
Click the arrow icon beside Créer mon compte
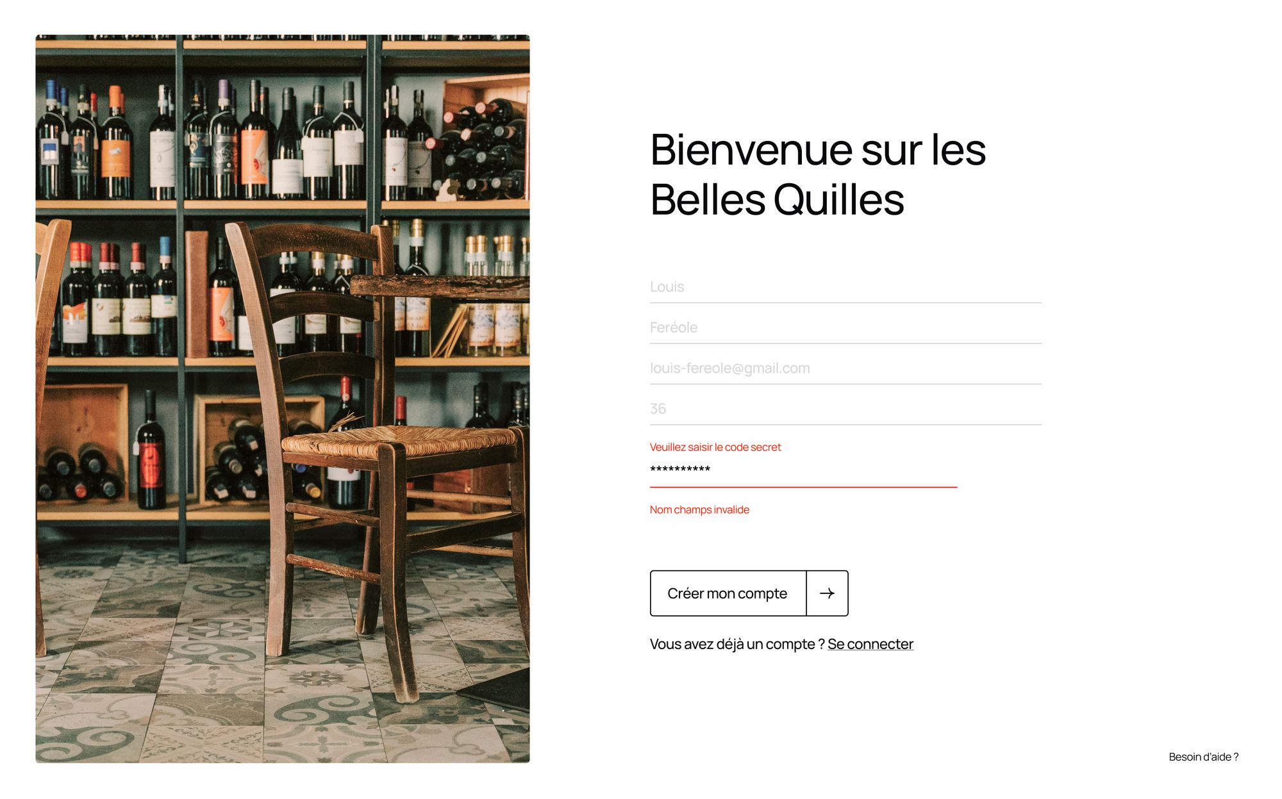tap(827, 593)
